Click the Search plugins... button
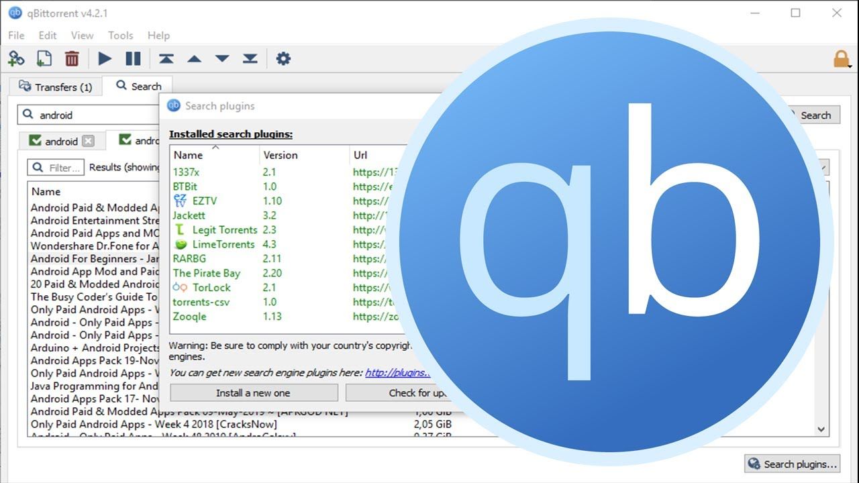859x483 pixels. point(793,464)
